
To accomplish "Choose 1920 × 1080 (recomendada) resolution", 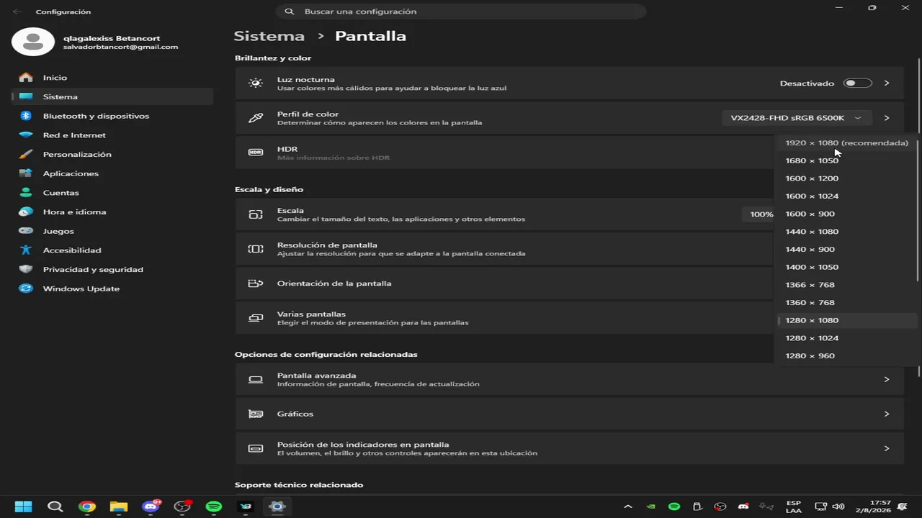I will click(846, 142).
